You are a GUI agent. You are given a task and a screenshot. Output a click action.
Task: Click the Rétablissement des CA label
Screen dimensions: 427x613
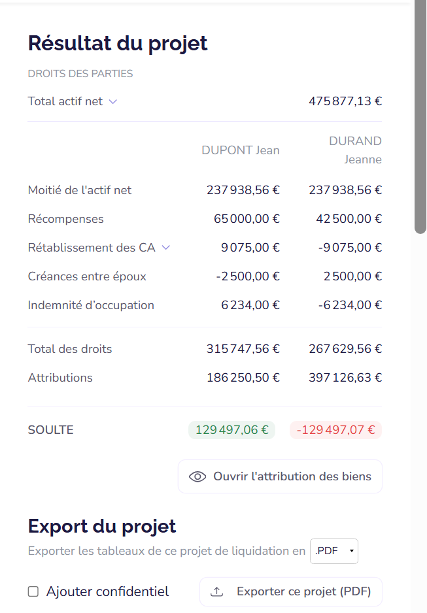click(92, 248)
